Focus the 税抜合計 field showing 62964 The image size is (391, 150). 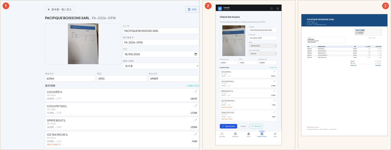click(70, 79)
